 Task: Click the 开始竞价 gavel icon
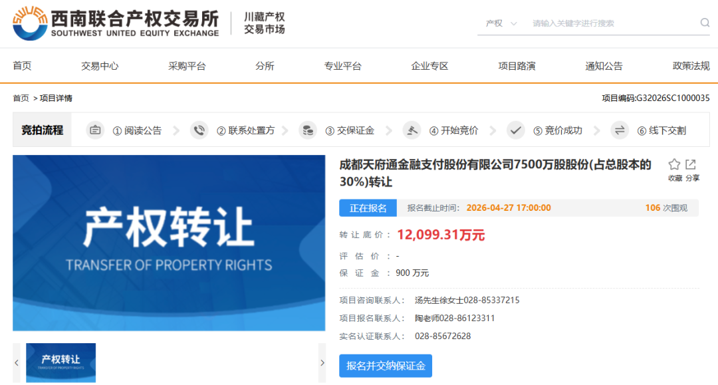(412, 130)
